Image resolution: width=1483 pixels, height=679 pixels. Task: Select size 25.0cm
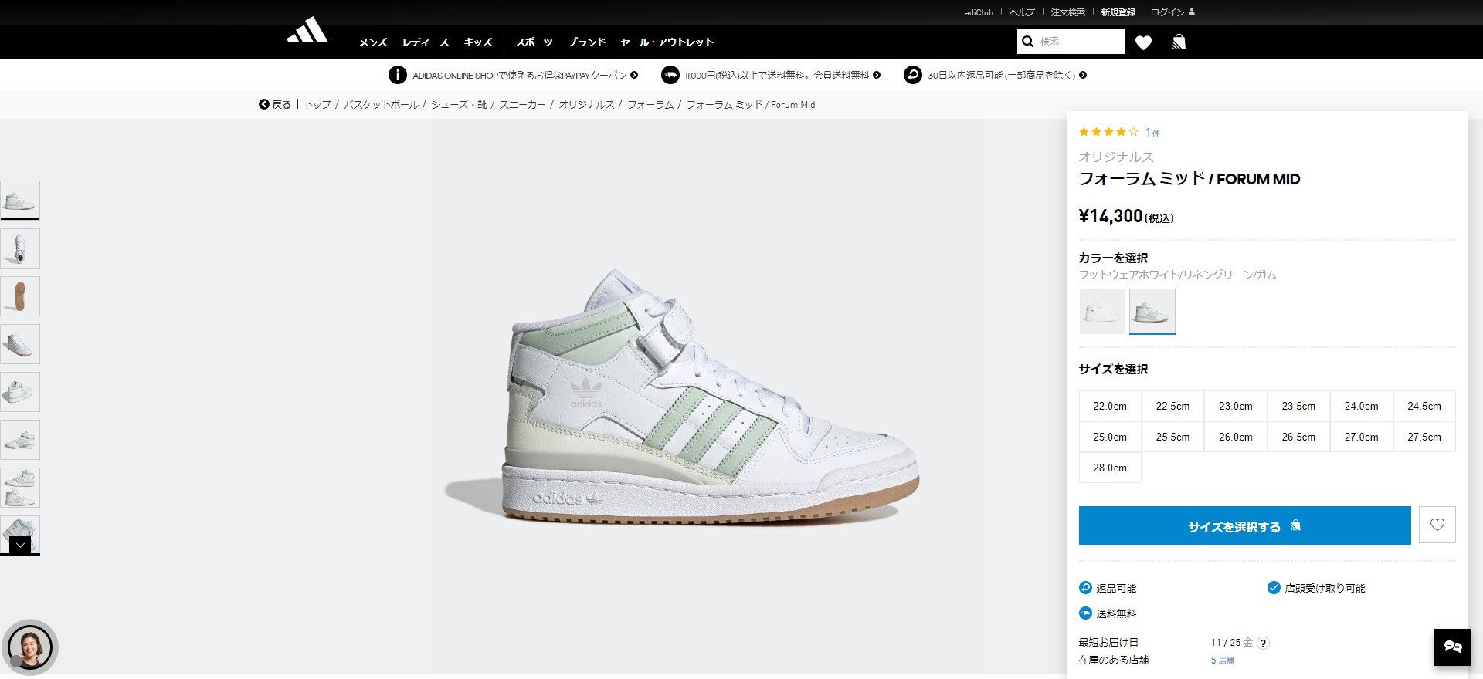[x=1110, y=437]
